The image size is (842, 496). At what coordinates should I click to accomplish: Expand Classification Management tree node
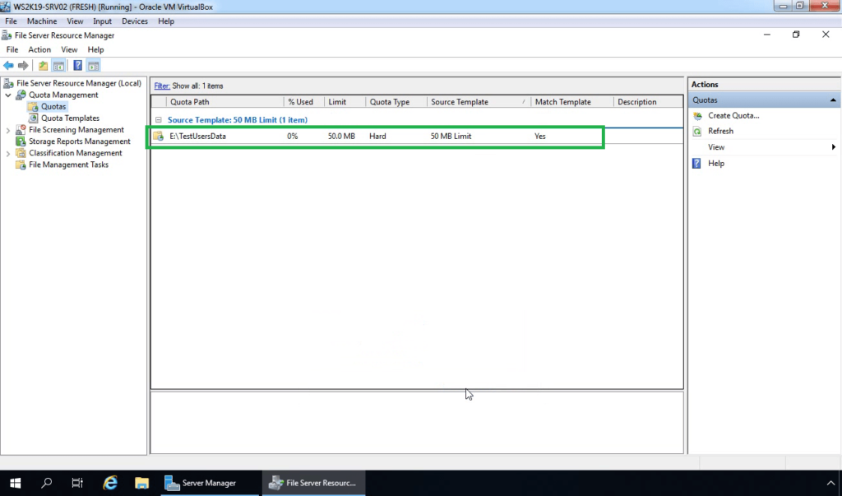pos(8,153)
